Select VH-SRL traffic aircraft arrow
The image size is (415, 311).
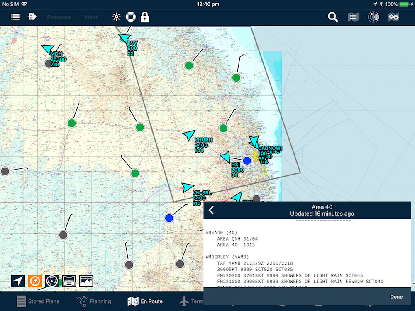pyautogui.click(x=188, y=187)
